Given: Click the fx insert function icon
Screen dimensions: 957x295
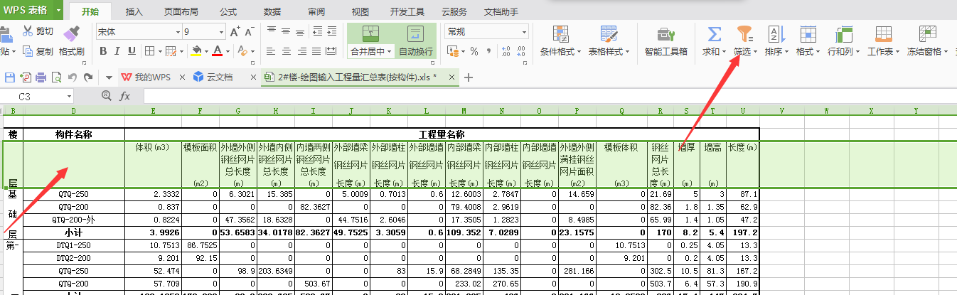Looking at the screenshot, I should coord(124,96).
